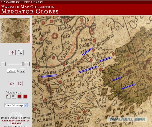152x127 pixels.
Task: Click the red viewport box in thumbnail
Action: tap(26, 39)
